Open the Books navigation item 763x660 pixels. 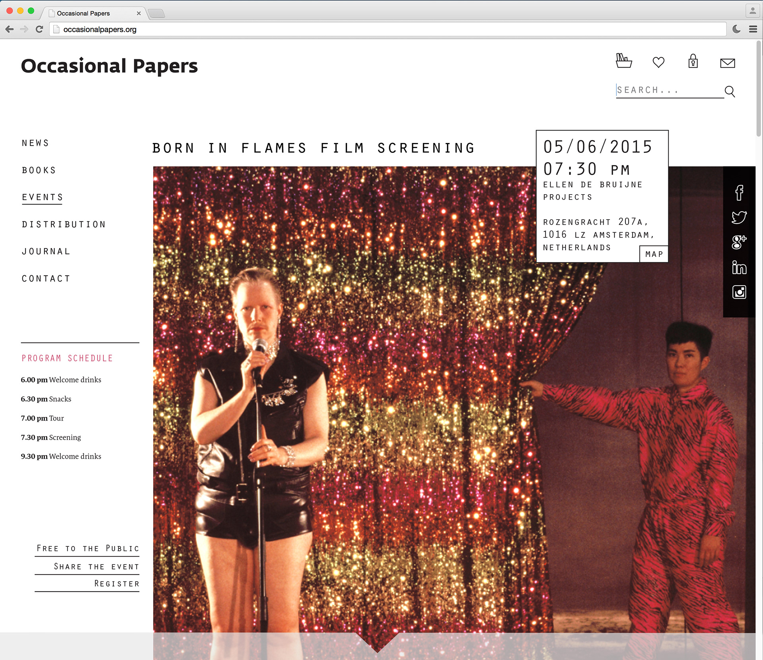pos(39,170)
